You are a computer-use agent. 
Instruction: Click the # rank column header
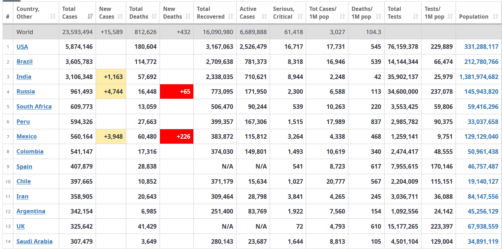click(8, 13)
